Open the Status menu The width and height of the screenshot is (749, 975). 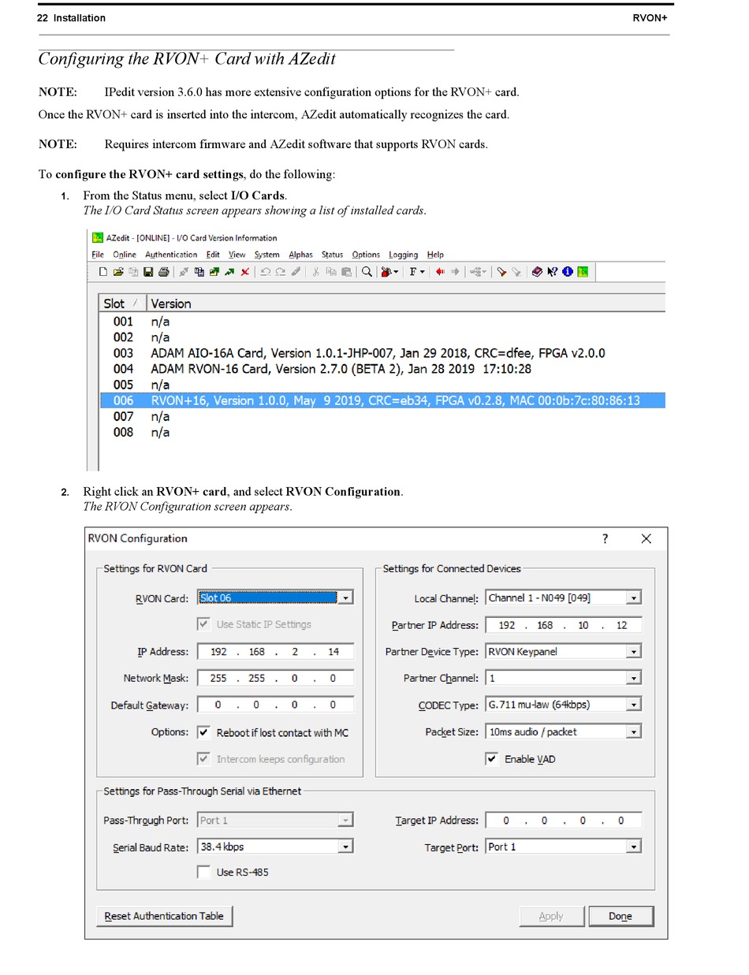(x=332, y=255)
